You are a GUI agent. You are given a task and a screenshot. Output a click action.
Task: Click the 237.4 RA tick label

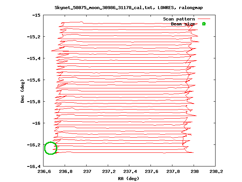pos(130,171)
